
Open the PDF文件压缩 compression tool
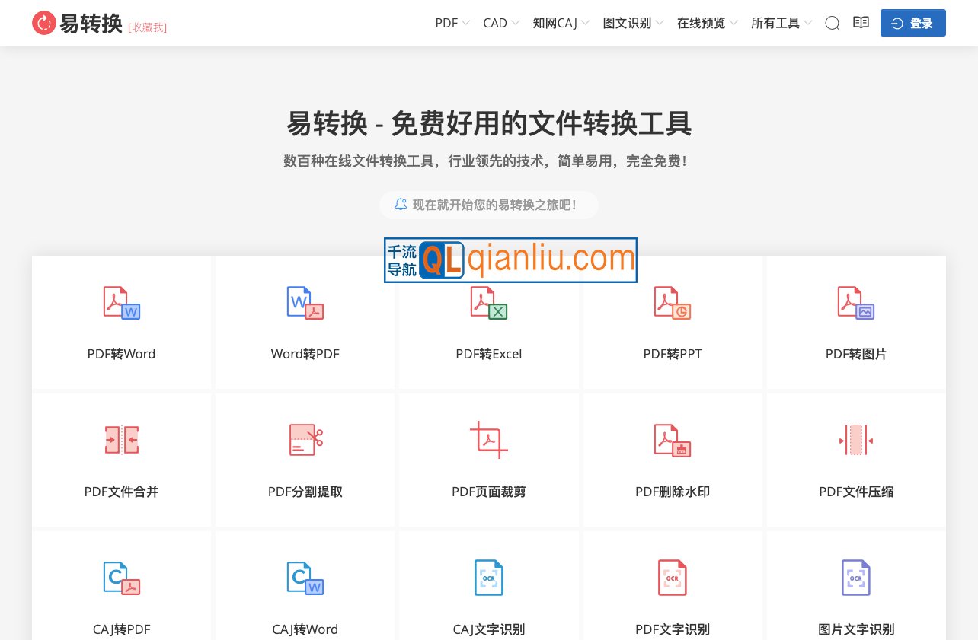click(x=856, y=460)
